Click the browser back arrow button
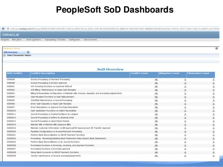The image size is (223, 167). pos(3,29)
